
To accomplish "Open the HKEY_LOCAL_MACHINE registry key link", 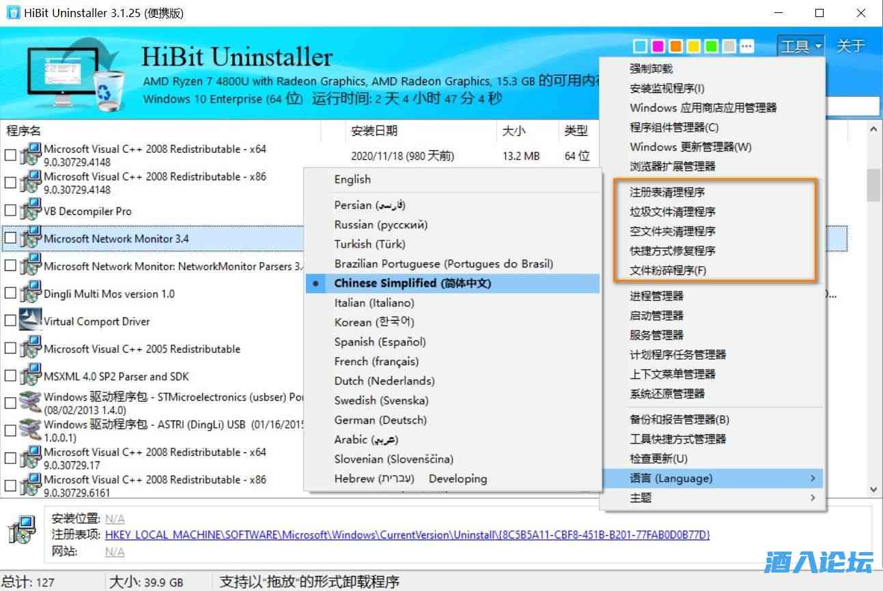I will pyautogui.click(x=407, y=535).
